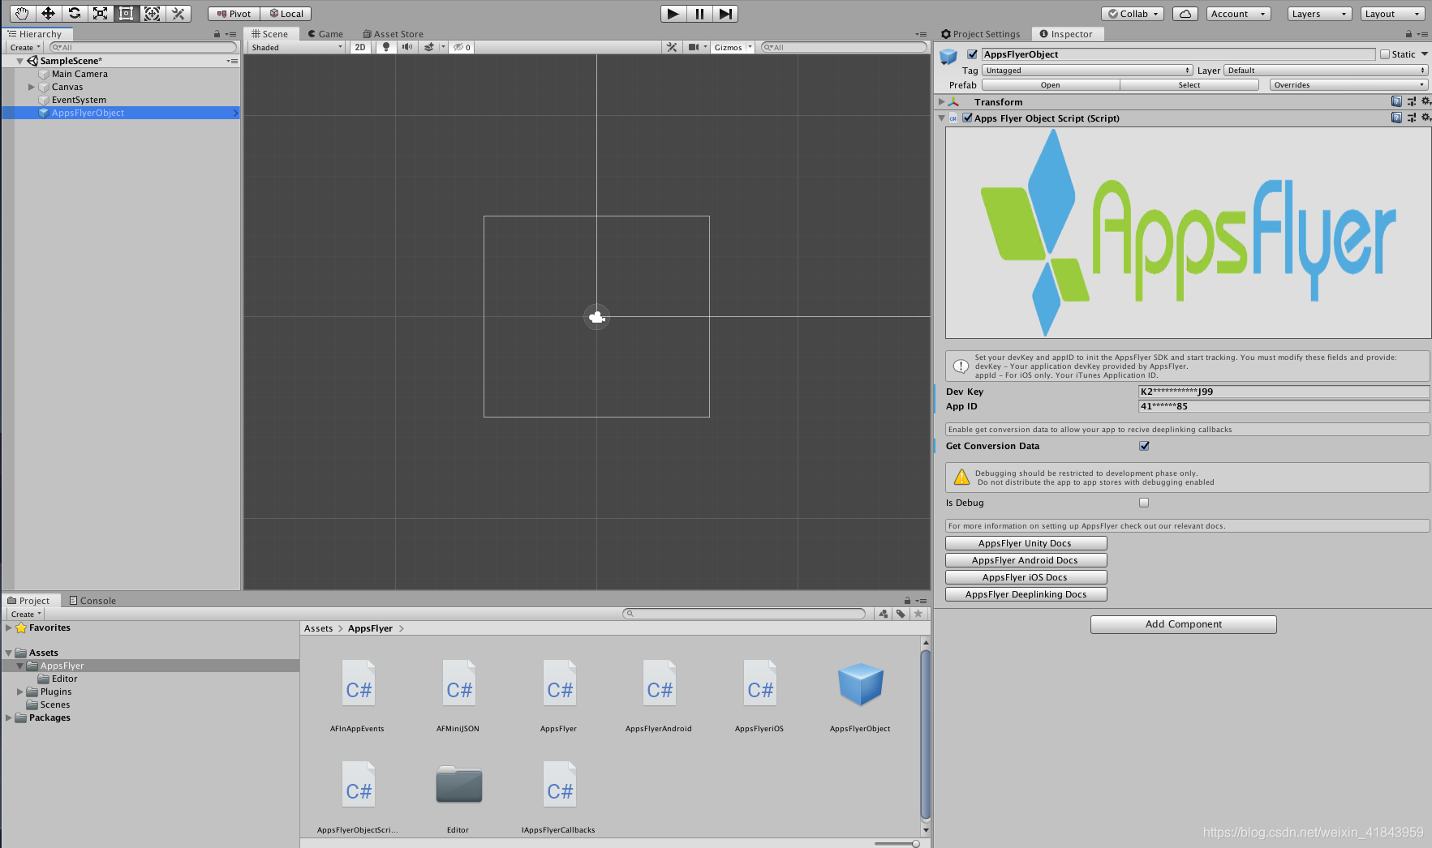Start Play mode

[673, 14]
